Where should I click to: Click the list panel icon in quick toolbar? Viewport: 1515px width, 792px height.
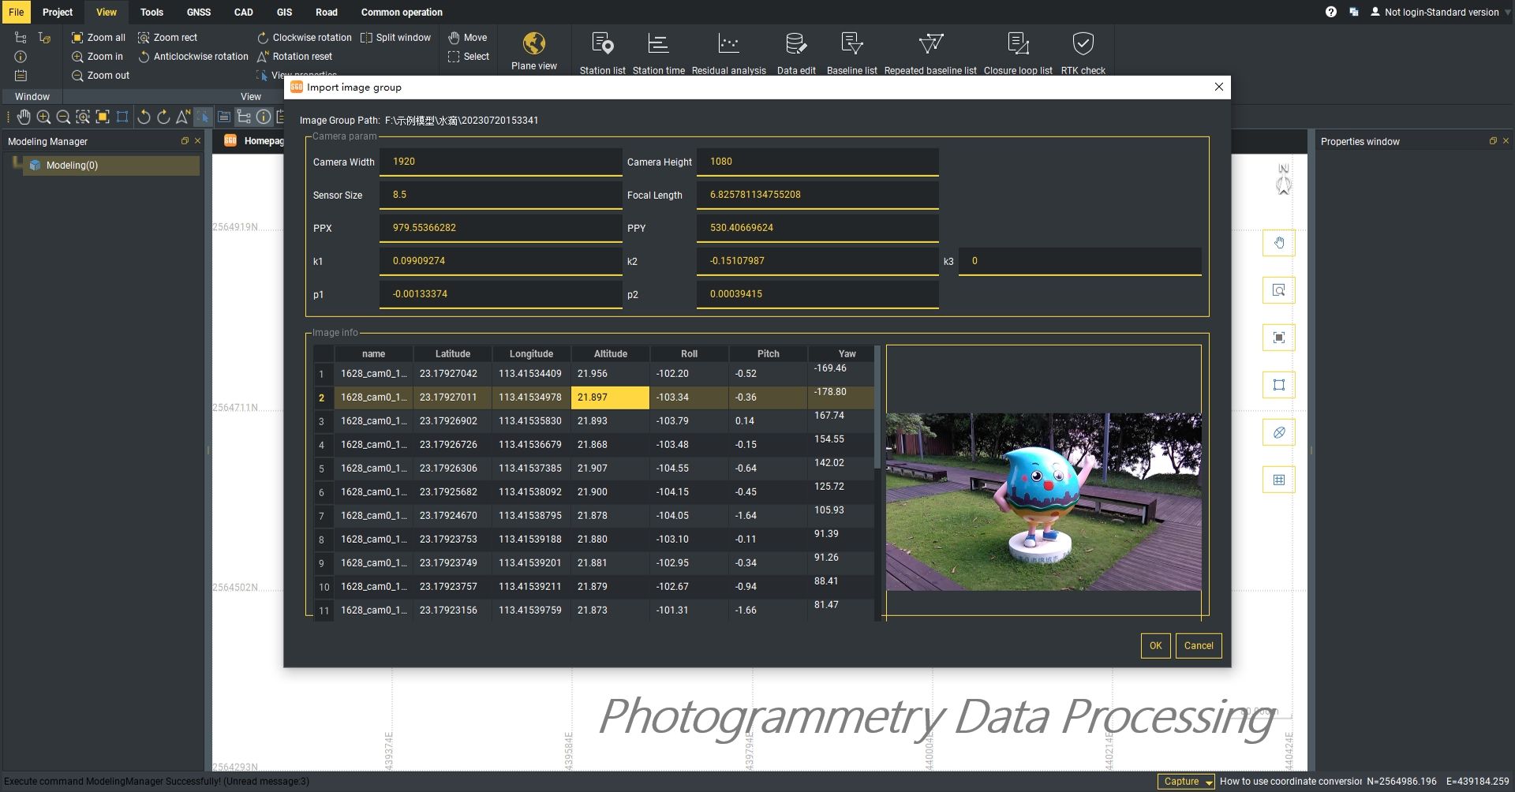point(224,118)
